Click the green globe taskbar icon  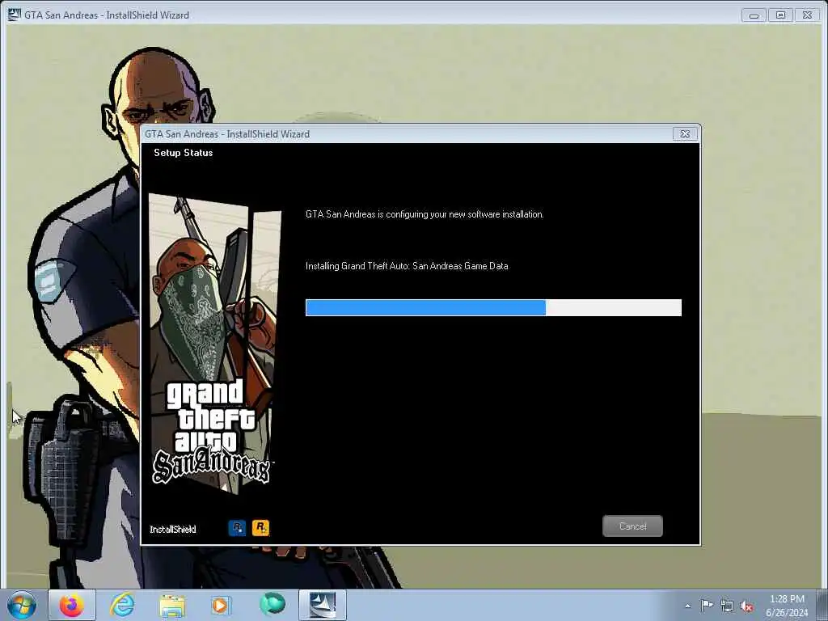[272, 604]
